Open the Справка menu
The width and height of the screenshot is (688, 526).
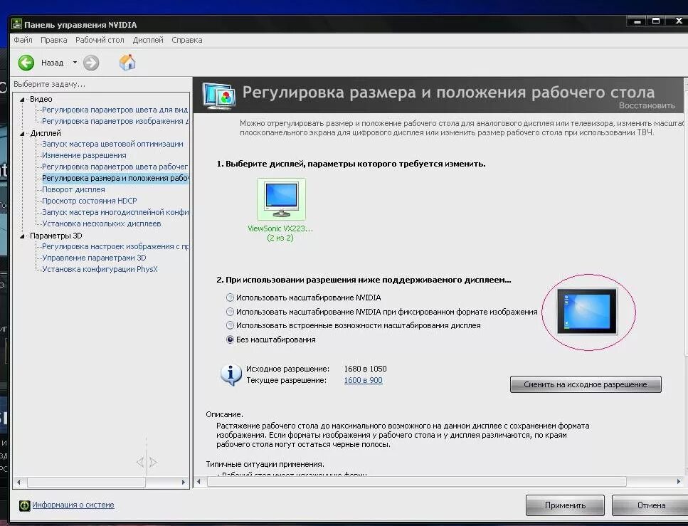pyautogui.click(x=187, y=40)
